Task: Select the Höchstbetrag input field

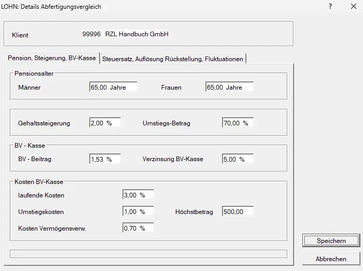Action: coord(238,211)
